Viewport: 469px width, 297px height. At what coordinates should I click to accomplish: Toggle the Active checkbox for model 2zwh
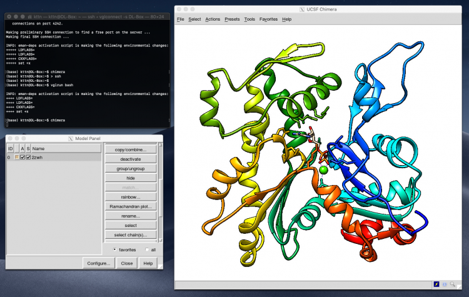pyautogui.click(x=23, y=158)
